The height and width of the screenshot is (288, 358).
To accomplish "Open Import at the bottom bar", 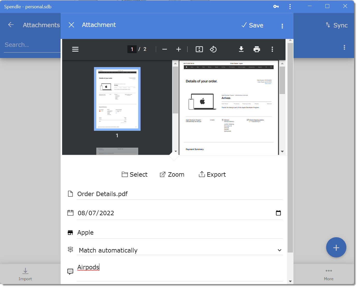I will 25,274.
